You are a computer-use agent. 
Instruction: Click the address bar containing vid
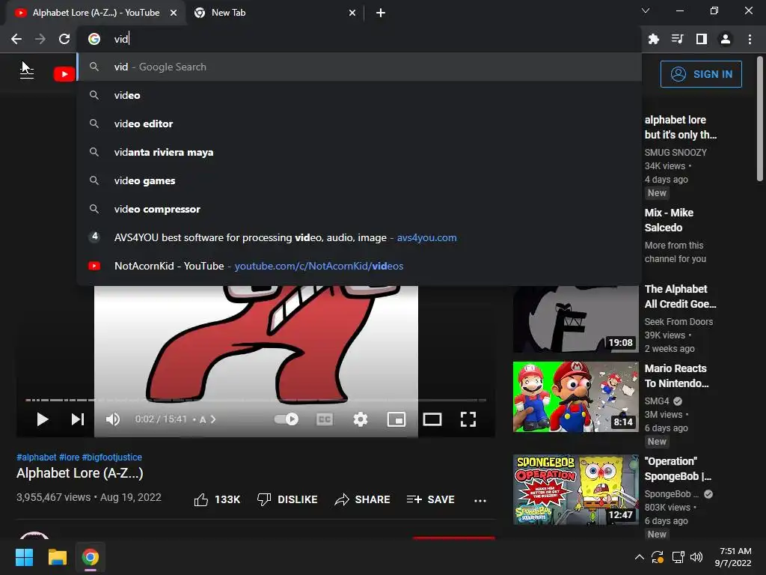tap(359, 39)
